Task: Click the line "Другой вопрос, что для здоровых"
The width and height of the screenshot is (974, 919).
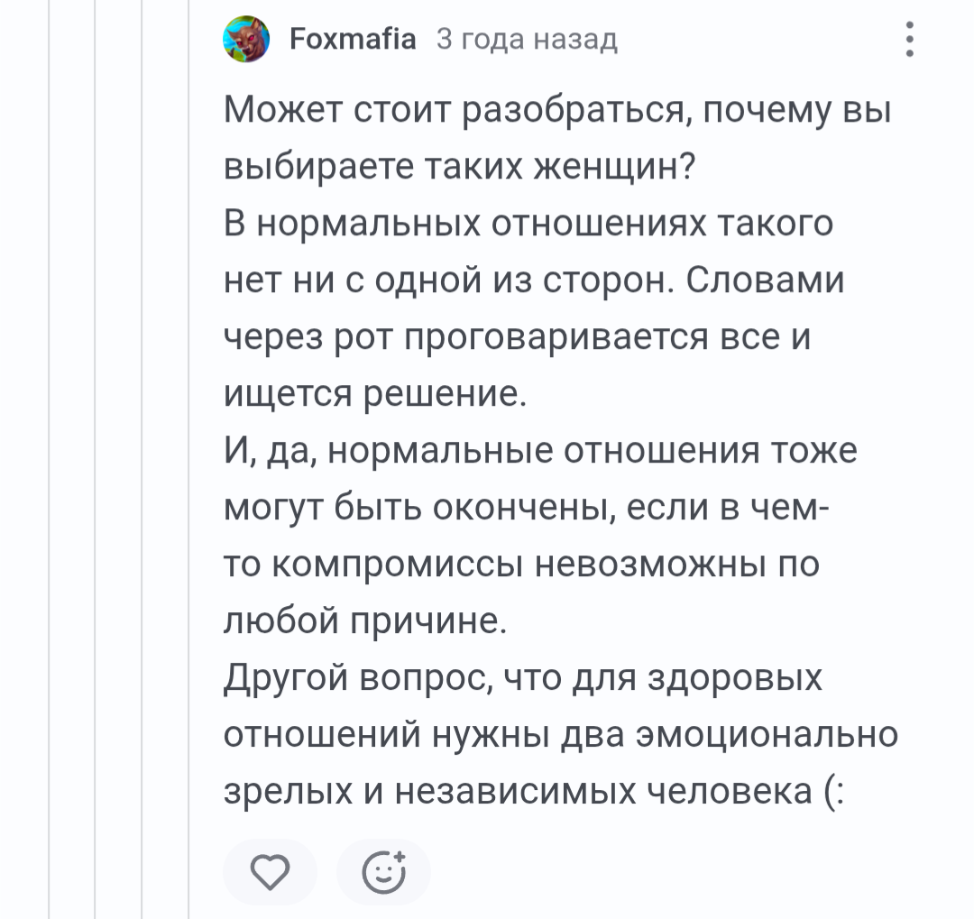Action: click(522, 678)
